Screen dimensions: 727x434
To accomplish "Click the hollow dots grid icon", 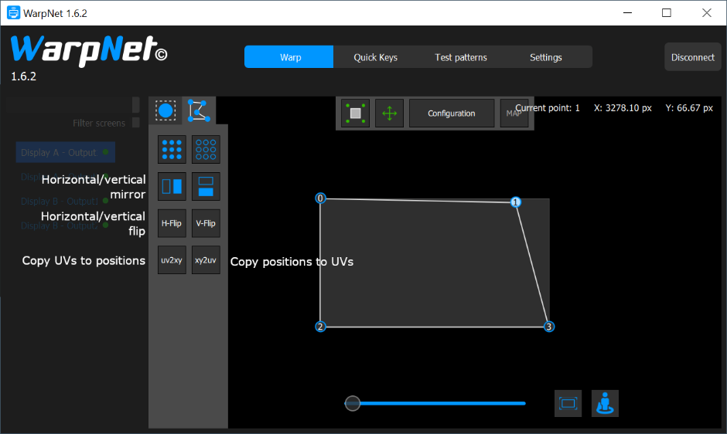I will (x=206, y=149).
